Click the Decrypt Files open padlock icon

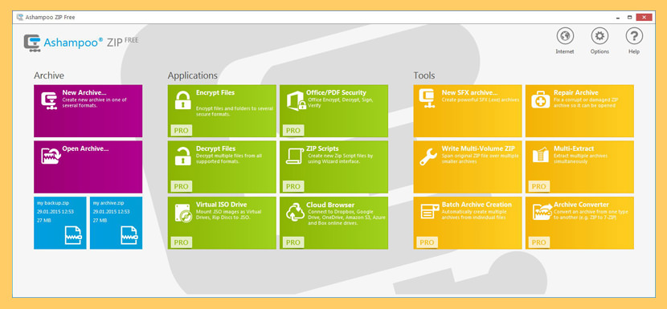tap(183, 156)
